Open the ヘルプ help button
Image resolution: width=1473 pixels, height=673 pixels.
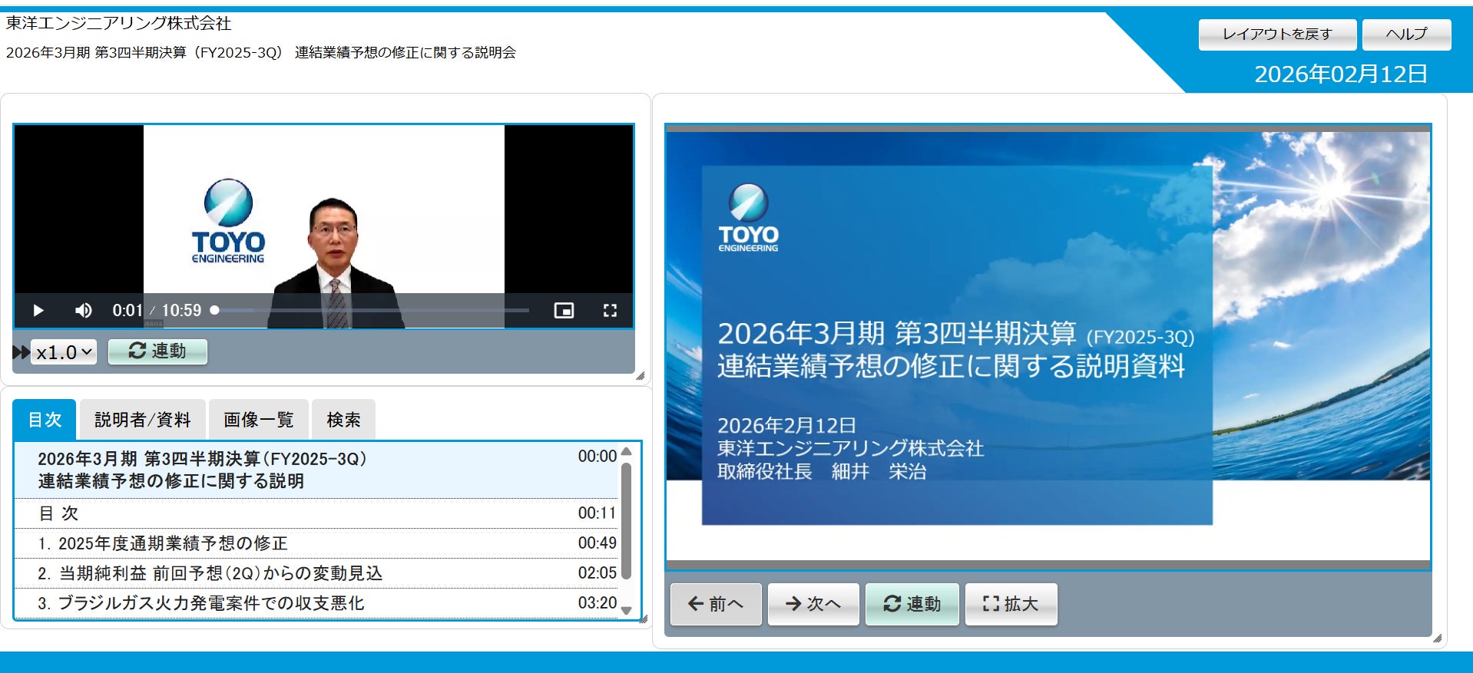pos(1406,35)
